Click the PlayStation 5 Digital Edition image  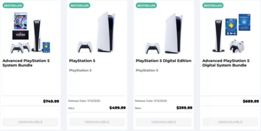tap(164, 33)
